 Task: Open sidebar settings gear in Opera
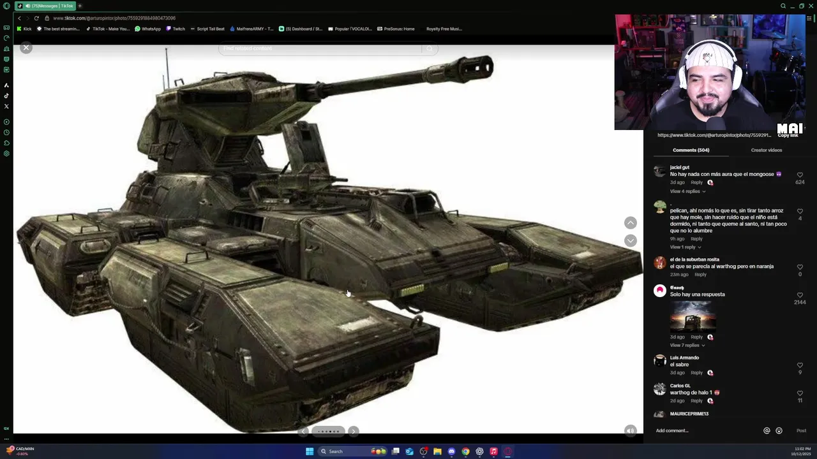point(6,154)
